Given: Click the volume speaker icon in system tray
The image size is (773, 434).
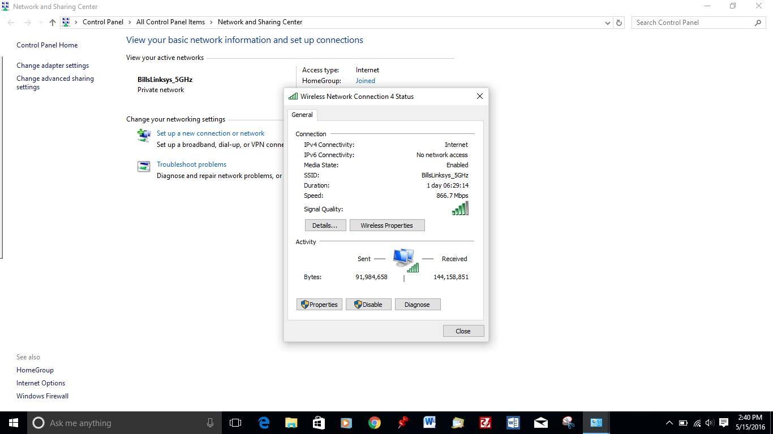Looking at the screenshot, I should (710, 423).
